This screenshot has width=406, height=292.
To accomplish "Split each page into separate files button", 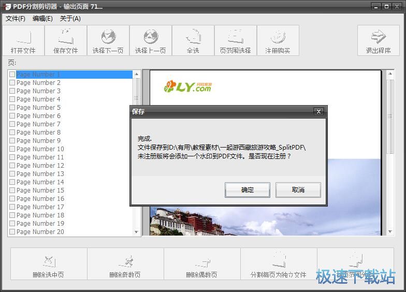I will click(x=279, y=264).
